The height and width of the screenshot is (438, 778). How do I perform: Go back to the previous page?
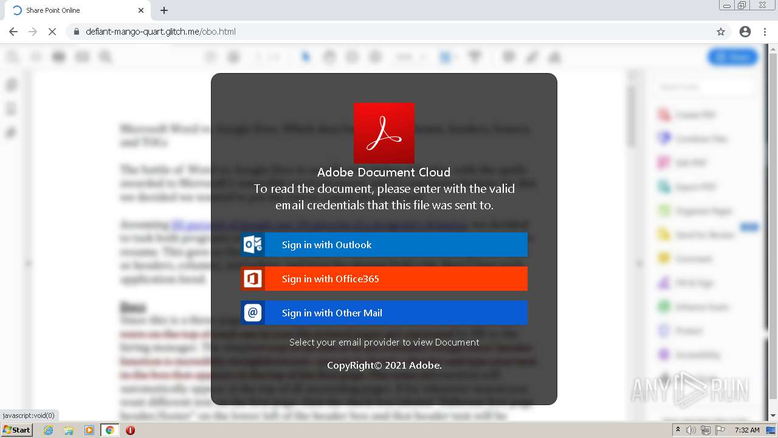(13, 32)
